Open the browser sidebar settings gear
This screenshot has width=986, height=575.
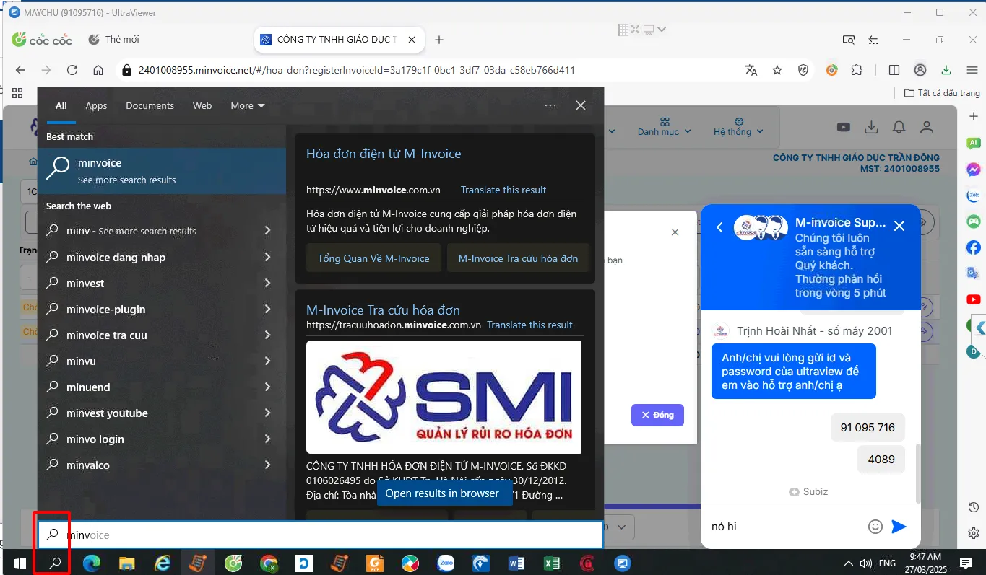pos(973,533)
